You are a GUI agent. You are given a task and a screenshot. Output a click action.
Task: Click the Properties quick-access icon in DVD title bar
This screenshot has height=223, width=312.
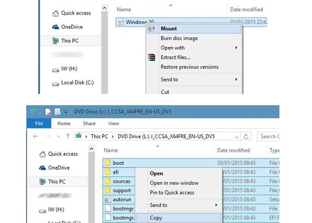pos(48,112)
